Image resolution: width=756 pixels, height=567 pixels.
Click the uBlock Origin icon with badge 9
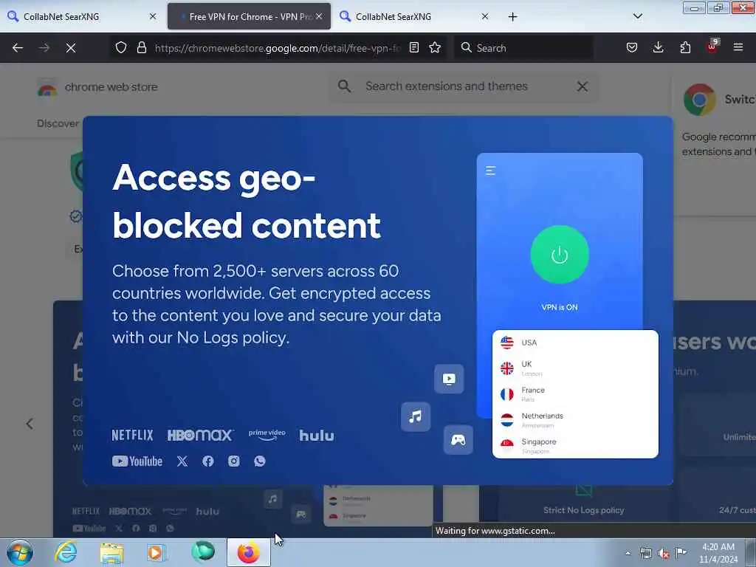coord(712,47)
